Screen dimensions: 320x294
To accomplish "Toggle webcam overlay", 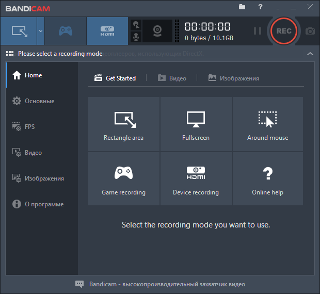I will pos(157,31).
